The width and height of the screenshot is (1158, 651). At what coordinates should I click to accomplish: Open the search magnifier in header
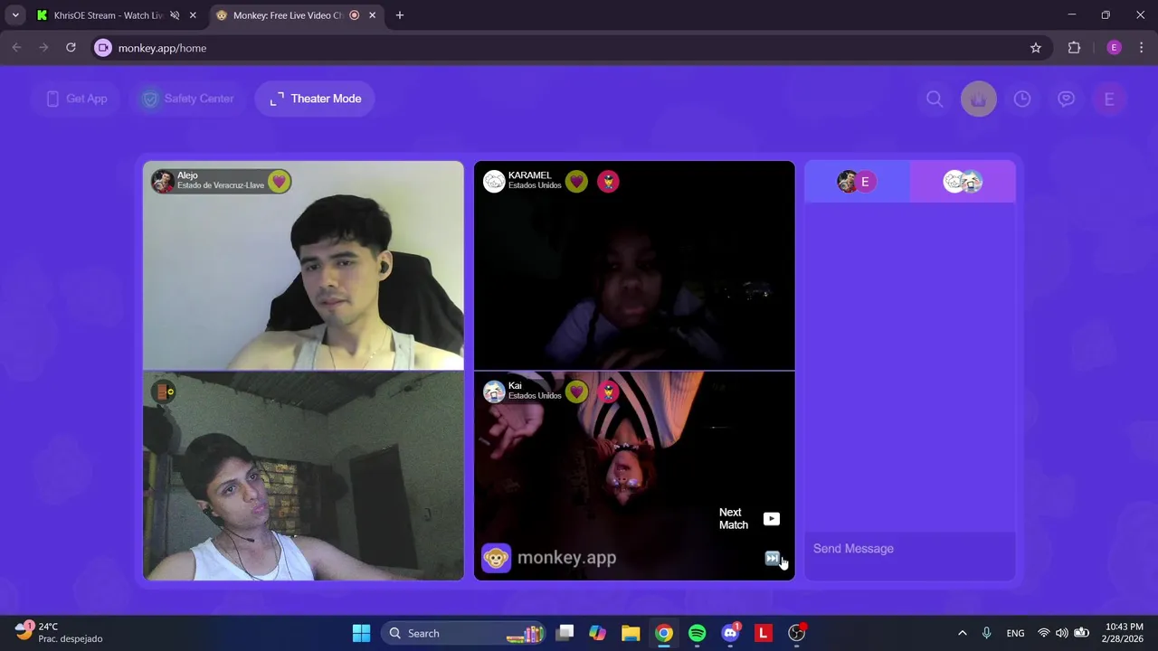coord(935,99)
